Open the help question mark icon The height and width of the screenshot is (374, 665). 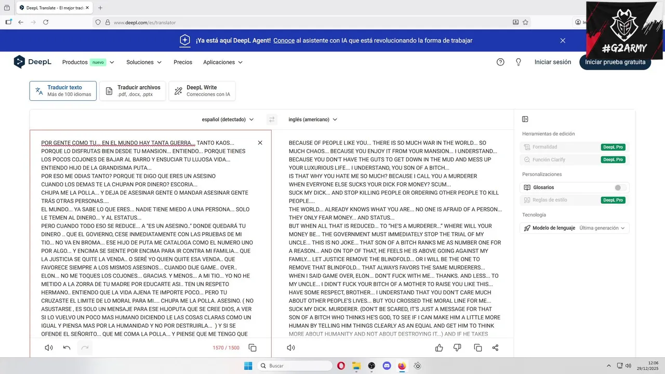(500, 62)
